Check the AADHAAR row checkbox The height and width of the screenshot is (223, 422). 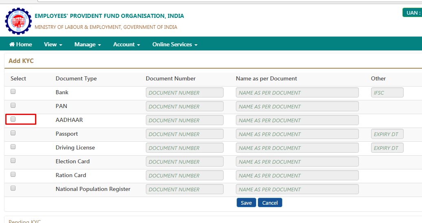(13, 119)
